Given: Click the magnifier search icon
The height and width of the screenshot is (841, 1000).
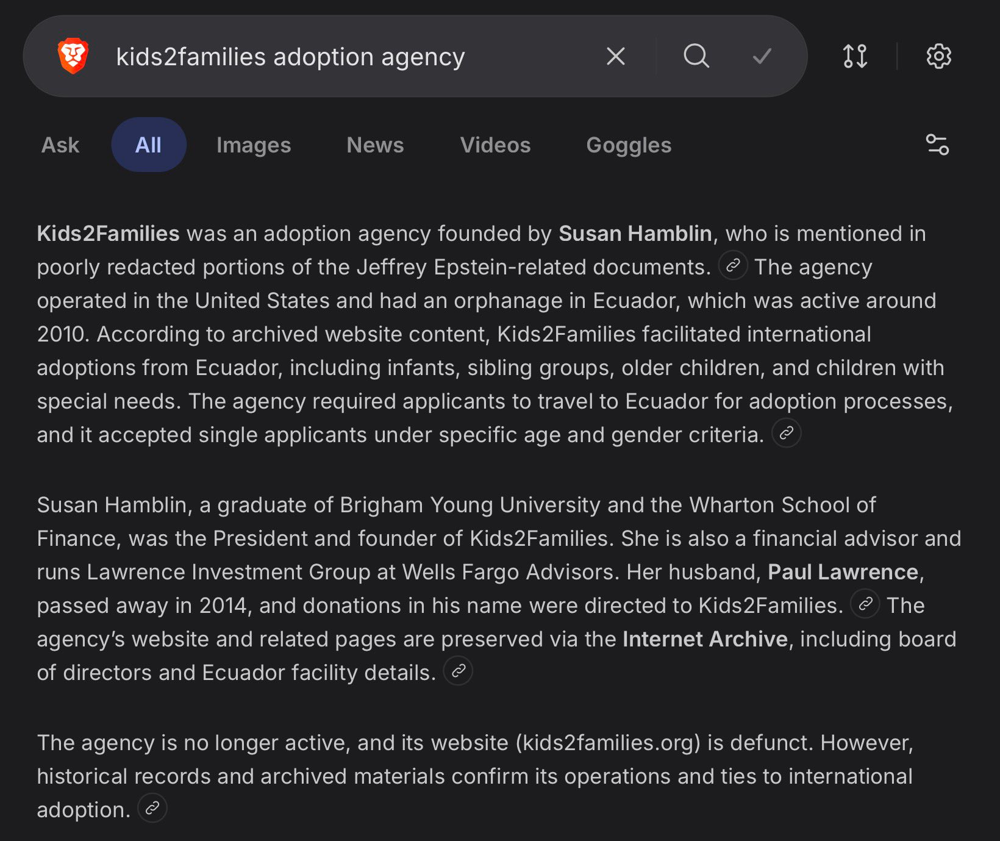Looking at the screenshot, I should click(x=696, y=56).
